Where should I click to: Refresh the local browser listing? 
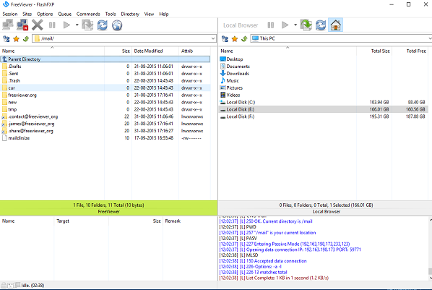321,25
